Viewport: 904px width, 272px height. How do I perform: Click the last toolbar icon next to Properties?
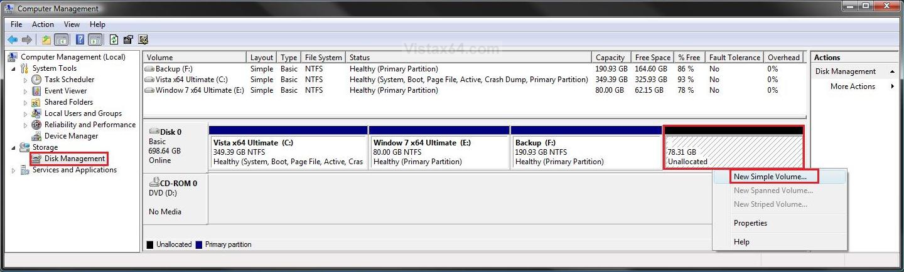(x=142, y=39)
